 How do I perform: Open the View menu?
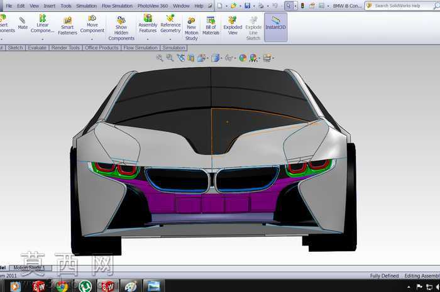click(x=34, y=6)
